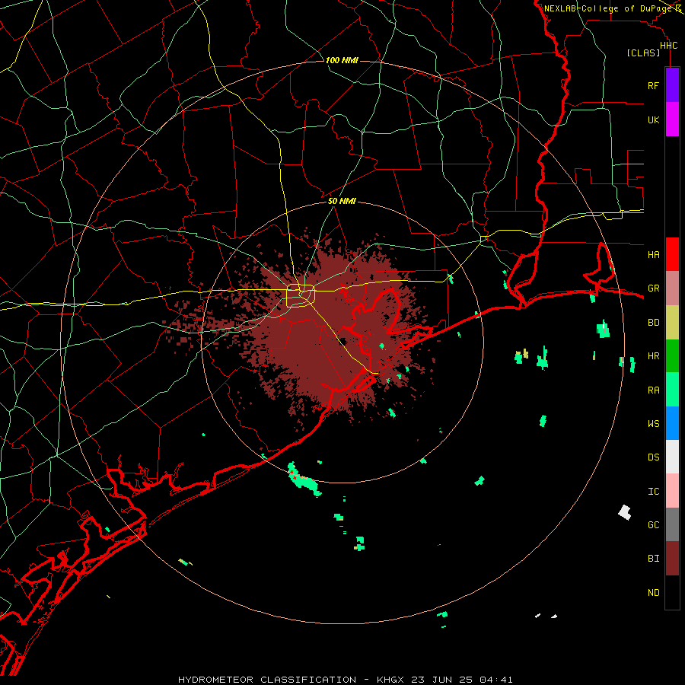The width and height of the screenshot is (685, 685).
Task: Click the HYDROMETEOR CLASSIFICATION title text
Action: tap(267, 680)
